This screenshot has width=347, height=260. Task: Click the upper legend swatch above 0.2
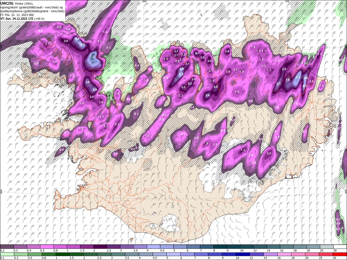click(7, 247)
